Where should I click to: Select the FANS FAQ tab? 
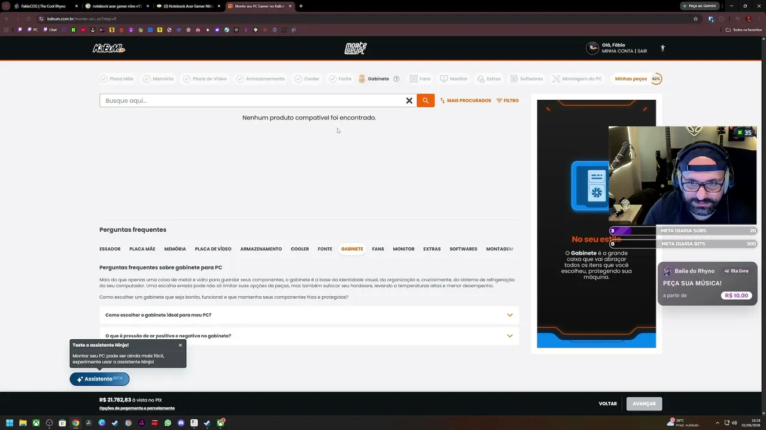coord(378,249)
